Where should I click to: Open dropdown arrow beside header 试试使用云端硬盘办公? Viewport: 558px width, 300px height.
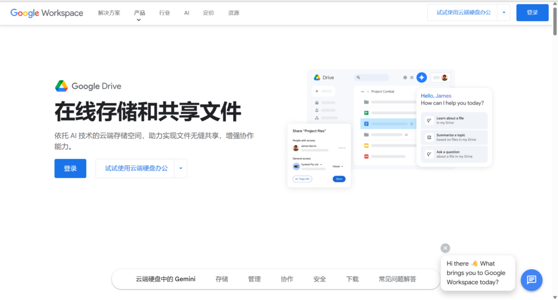pos(504,13)
